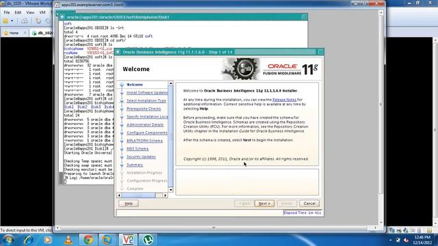Click left arrow of VNC window horizontal scrollbar
This screenshot has height=246, width=438.
[57, 228]
